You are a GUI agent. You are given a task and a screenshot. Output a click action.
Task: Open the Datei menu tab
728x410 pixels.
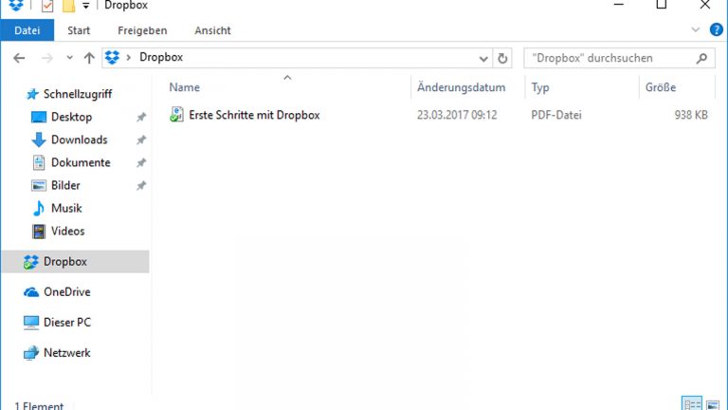coord(27,30)
